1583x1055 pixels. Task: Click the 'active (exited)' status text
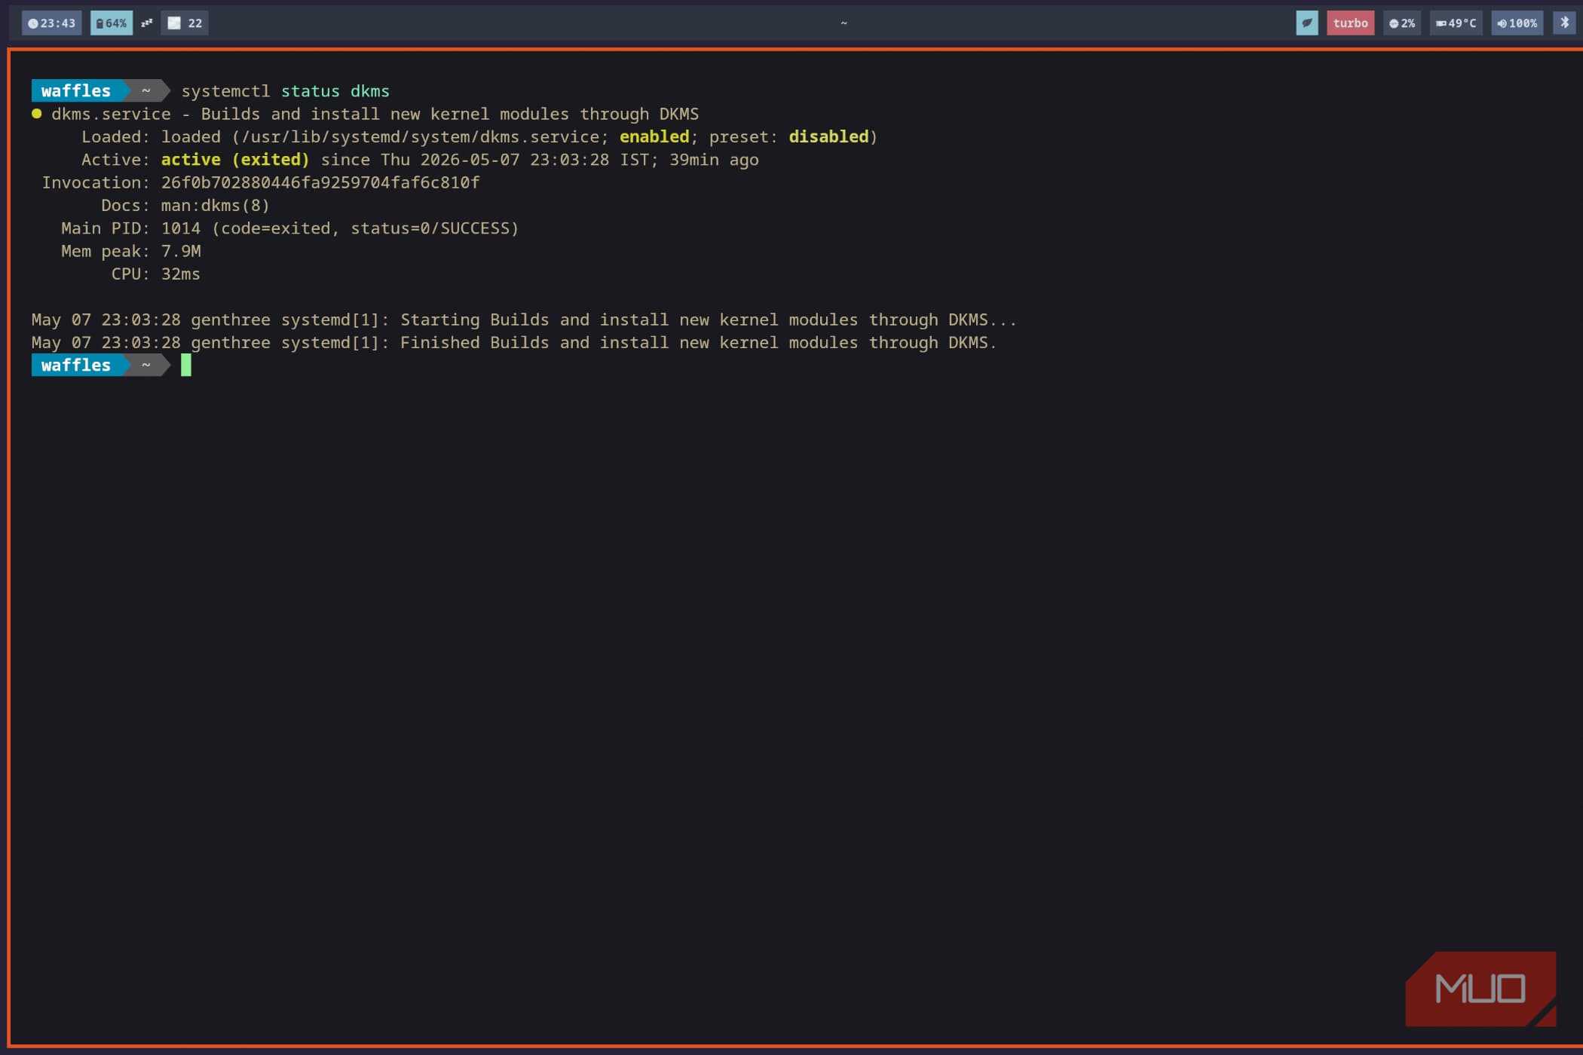pos(235,160)
